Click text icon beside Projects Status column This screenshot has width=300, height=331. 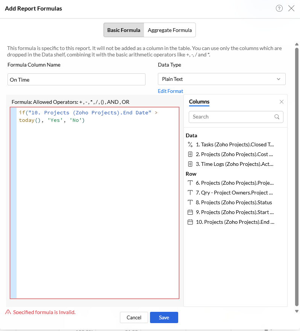pyautogui.click(x=190, y=202)
